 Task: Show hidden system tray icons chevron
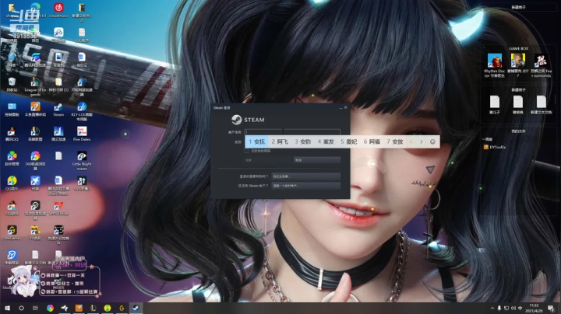(492, 308)
